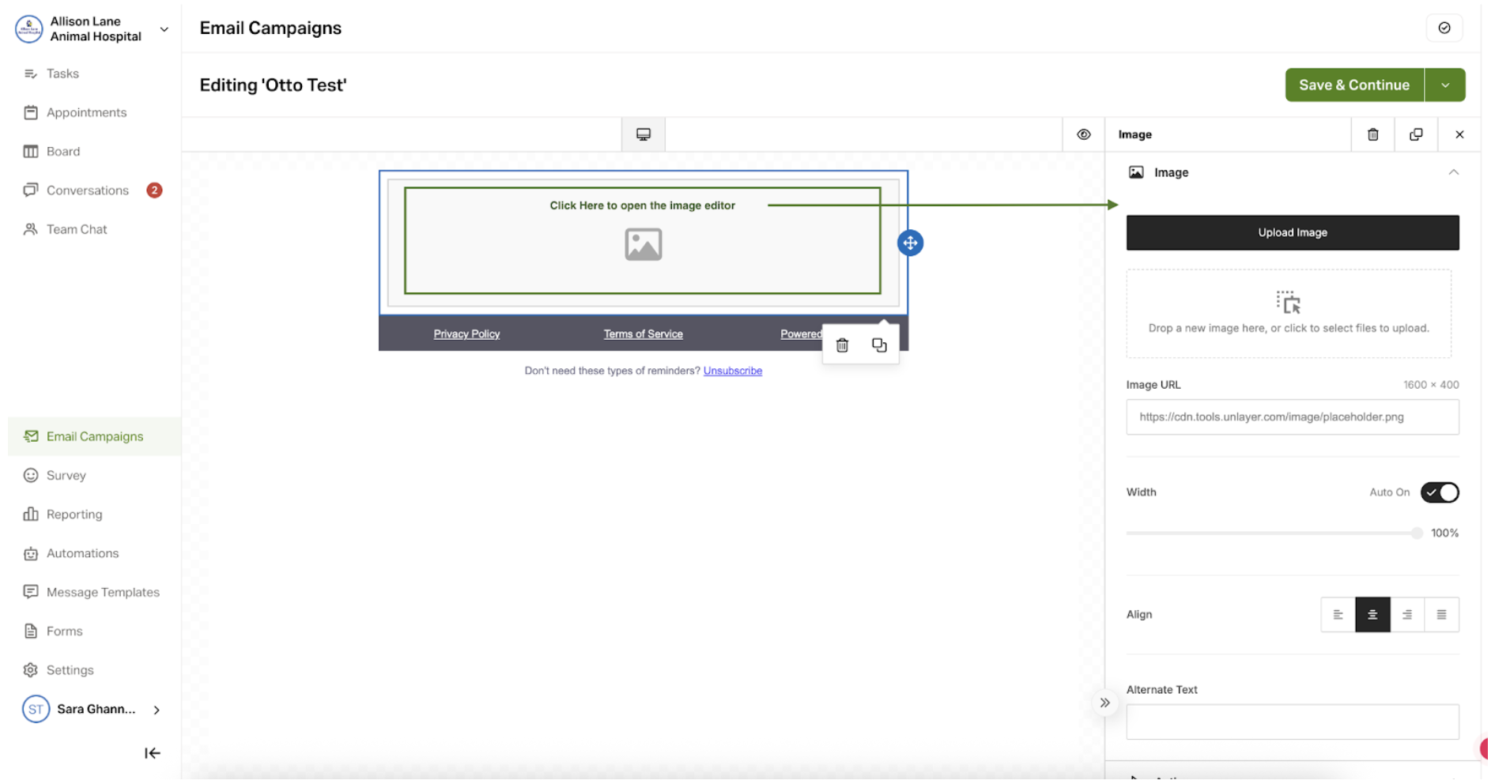The height and width of the screenshot is (784, 1510).
Task: Click the blue drag handle on image block
Action: [910, 243]
